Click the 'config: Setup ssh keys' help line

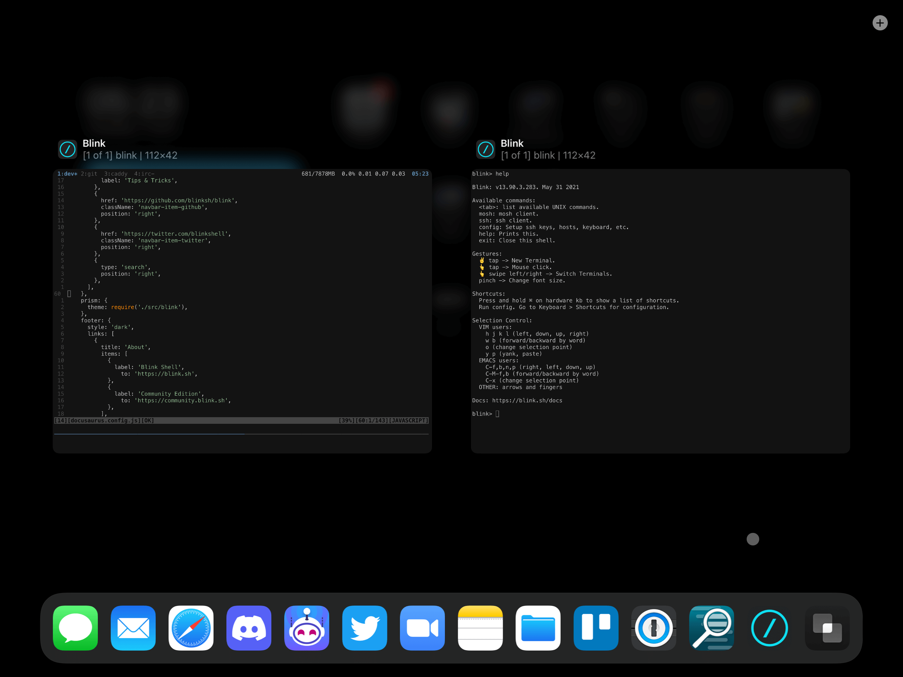coord(554,227)
